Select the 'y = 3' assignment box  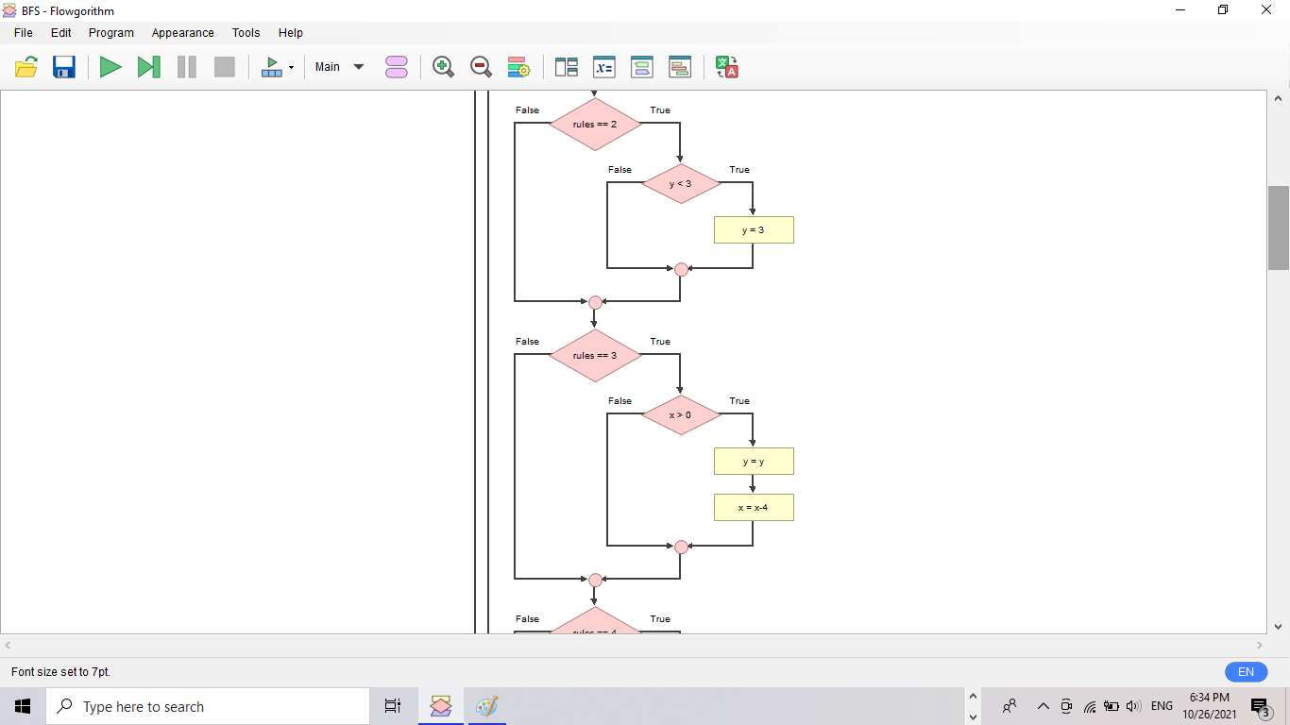(x=754, y=230)
